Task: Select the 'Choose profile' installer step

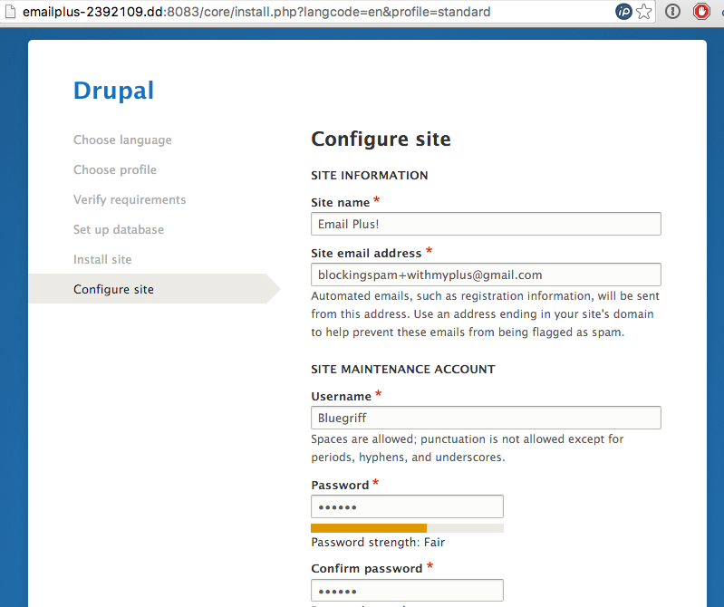Action: coord(115,169)
